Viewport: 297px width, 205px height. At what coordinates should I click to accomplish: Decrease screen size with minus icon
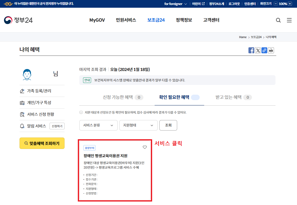(x=276, y=4)
